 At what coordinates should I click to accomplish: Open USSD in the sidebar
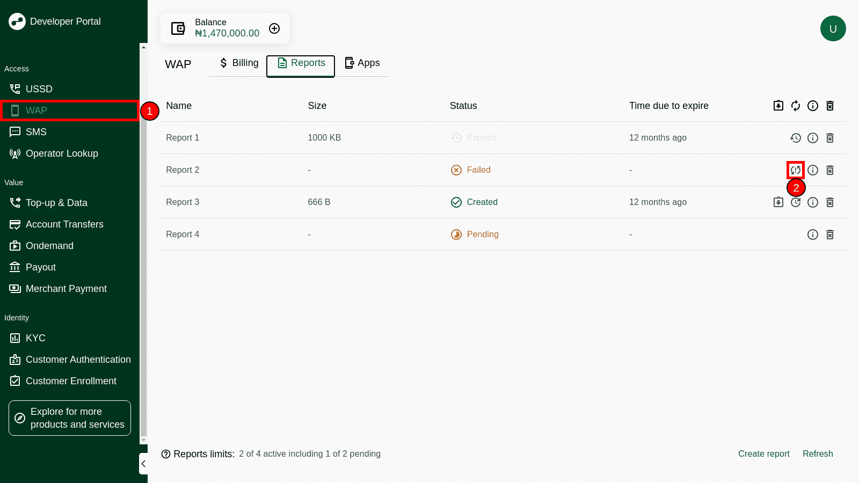tap(39, 89)
